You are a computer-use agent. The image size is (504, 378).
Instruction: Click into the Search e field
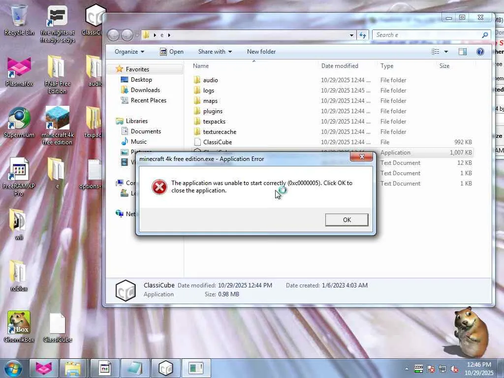coord(431,35)
